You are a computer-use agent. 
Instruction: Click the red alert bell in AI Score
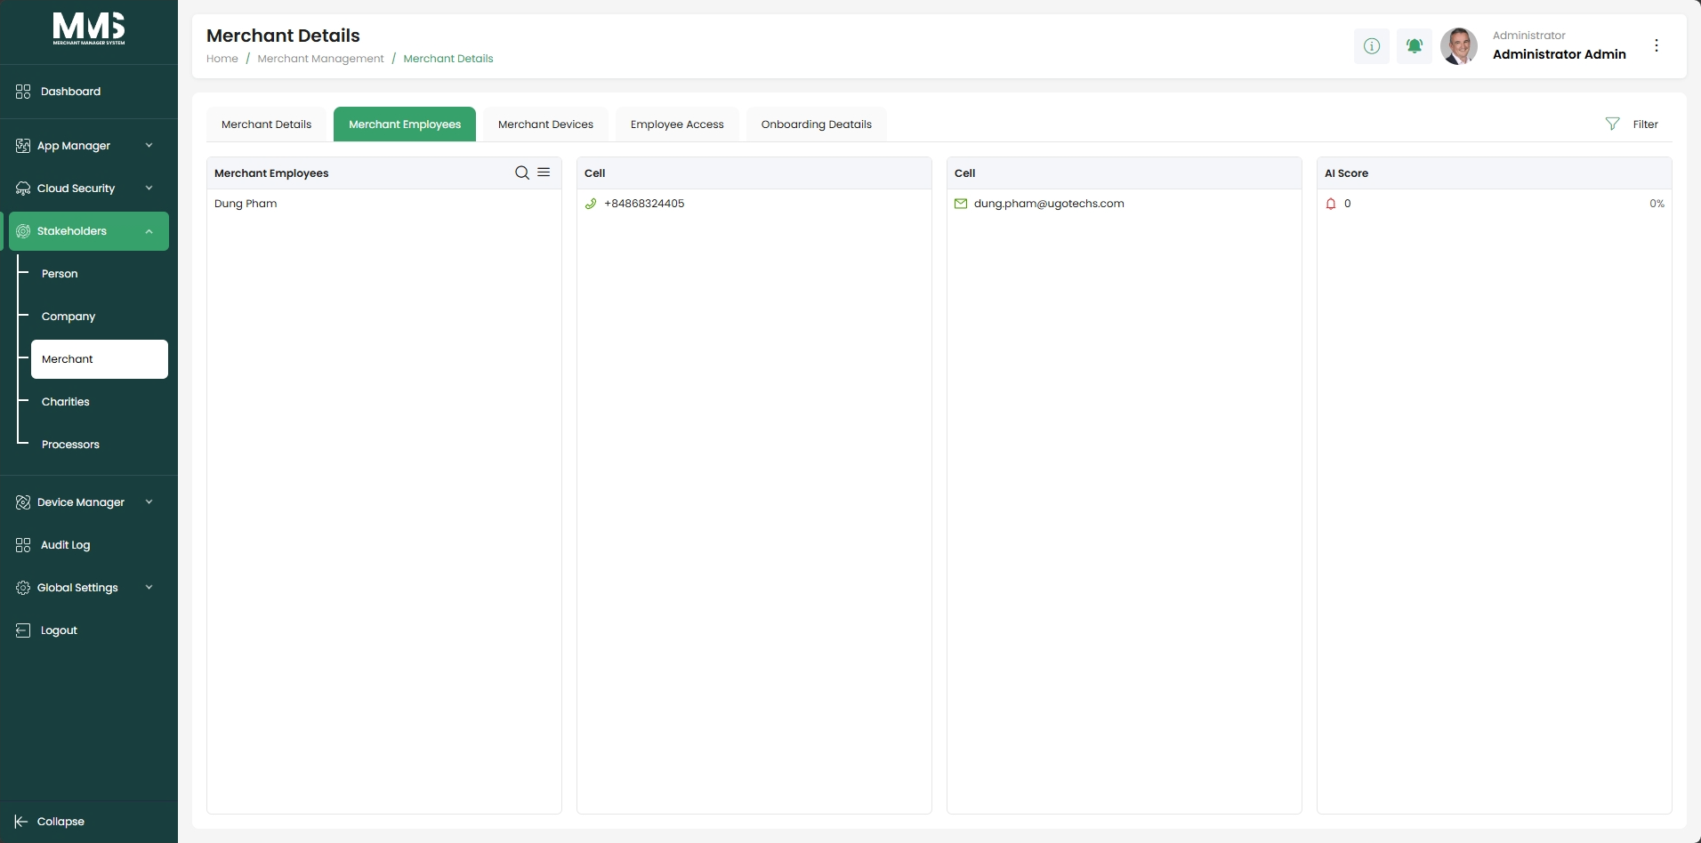pyautogui.click(x=1331, y=204)
